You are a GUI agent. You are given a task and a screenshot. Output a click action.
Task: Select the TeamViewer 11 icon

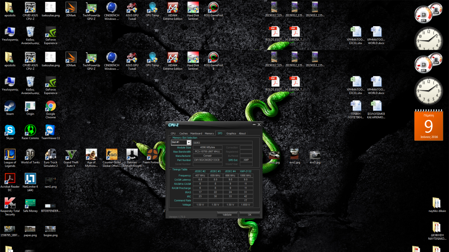click(x=51, y=132)
